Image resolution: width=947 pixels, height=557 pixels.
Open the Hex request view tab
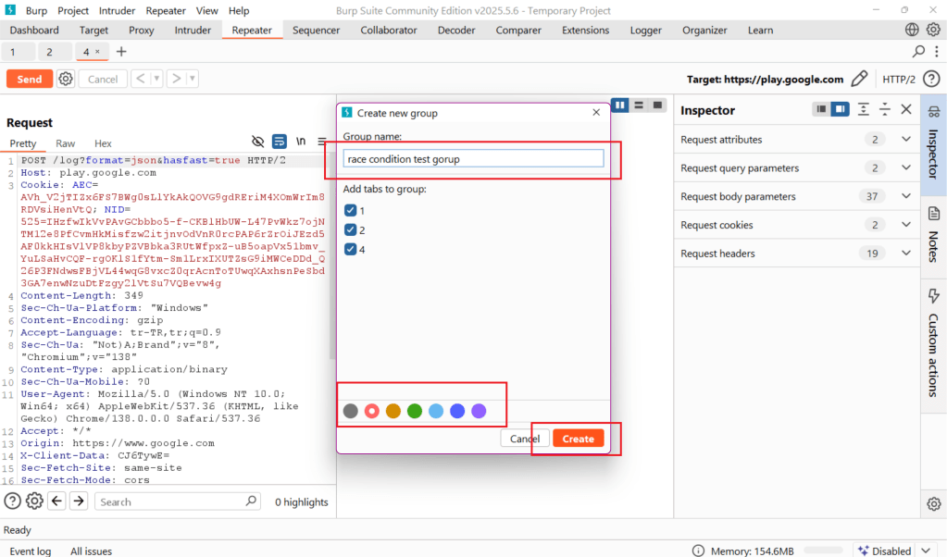(103, 143)
